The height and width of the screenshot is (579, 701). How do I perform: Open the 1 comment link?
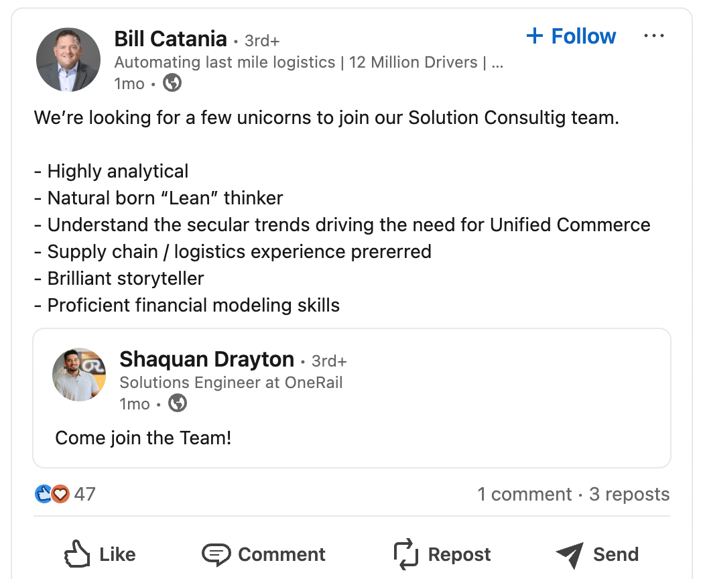coord(524,495)
